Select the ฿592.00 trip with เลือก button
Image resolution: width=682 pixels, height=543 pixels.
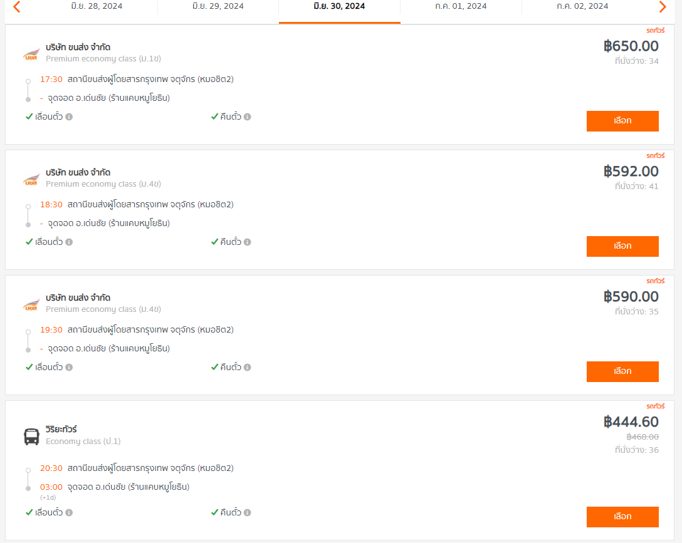pos(622,246)
